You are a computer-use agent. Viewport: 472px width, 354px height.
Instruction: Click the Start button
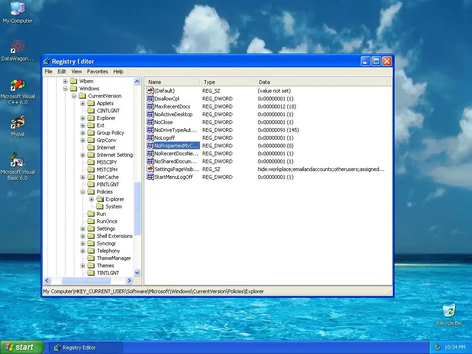click(x=22, y=348)
